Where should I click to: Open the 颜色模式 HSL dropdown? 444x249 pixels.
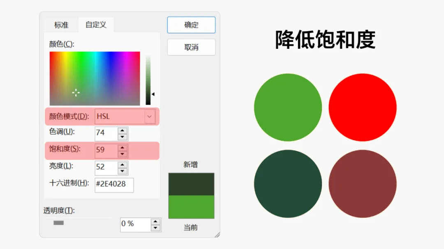(125, 117)
